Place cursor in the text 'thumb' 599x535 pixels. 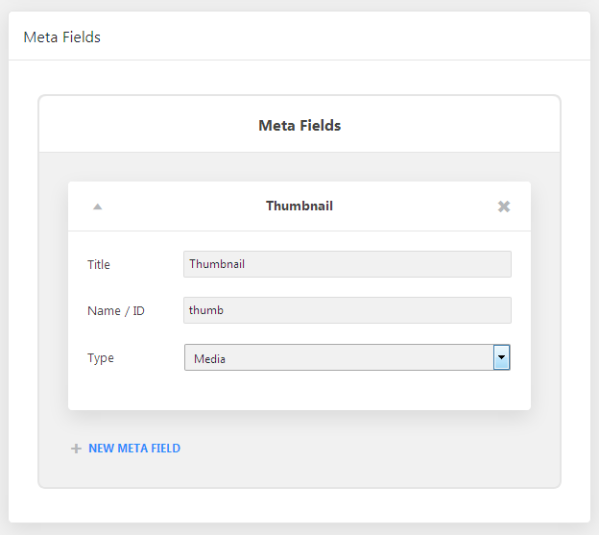pos(206,310)
